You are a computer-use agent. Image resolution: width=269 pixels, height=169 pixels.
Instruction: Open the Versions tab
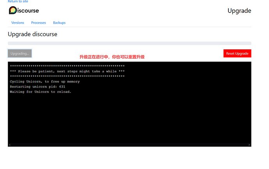[x=18, y=23]
